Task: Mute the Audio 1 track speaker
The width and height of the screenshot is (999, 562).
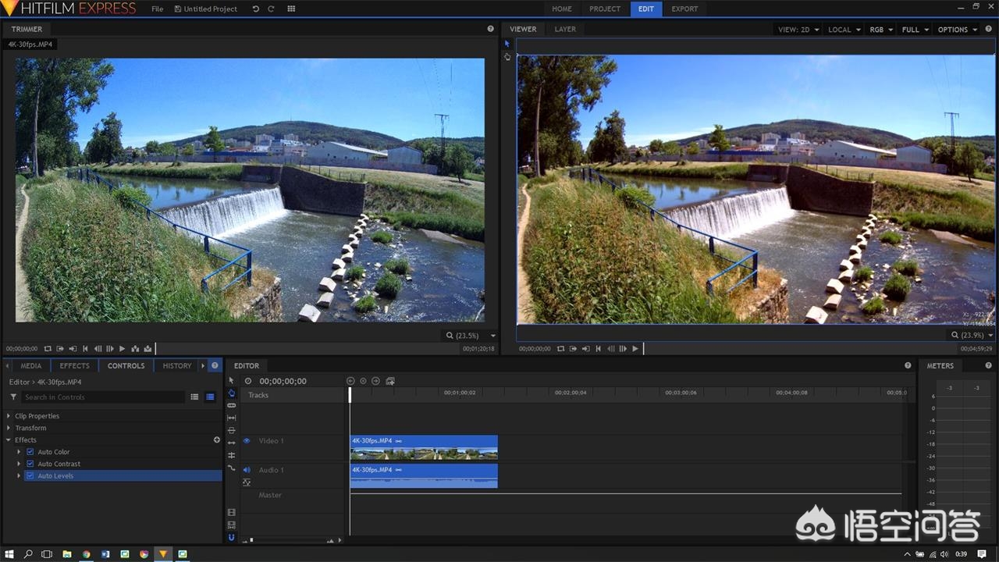Action: pyautogui.click(x=247, y=470)
